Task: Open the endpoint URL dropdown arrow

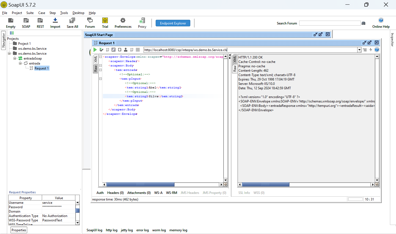Action: click(359, 50)
